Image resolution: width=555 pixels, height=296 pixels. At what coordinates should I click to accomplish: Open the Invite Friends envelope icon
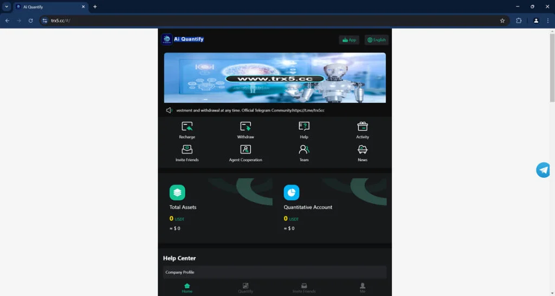point(187,149)
